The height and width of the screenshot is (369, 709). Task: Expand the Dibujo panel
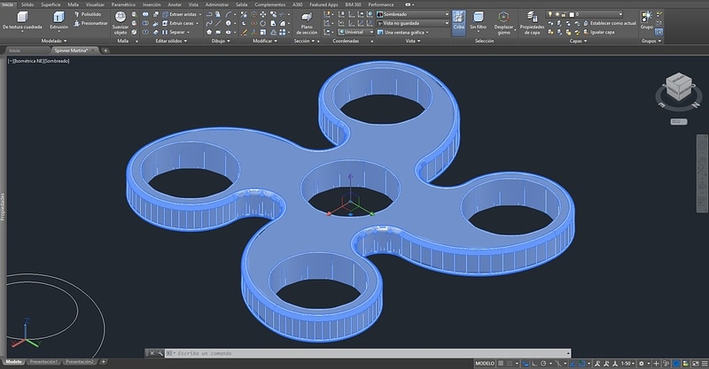click(x=220, y=41)
